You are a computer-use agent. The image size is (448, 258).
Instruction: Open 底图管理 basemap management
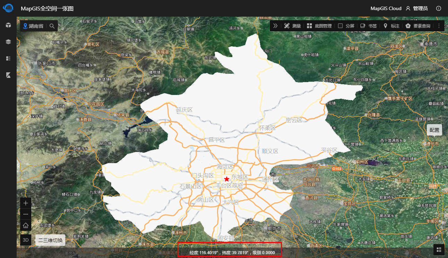pos(319,26)
